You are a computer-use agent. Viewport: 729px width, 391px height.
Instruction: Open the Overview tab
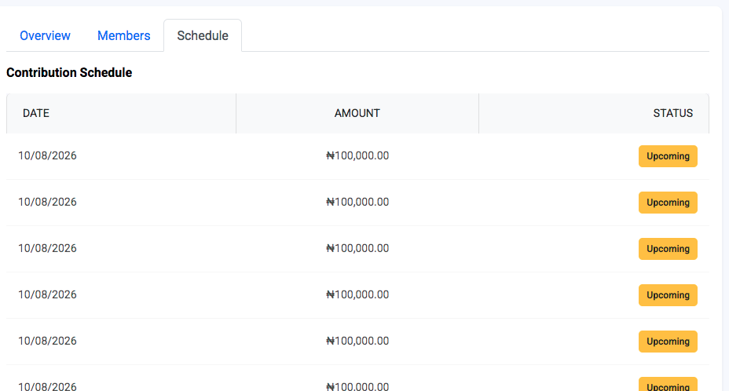(x=45, y=36)
